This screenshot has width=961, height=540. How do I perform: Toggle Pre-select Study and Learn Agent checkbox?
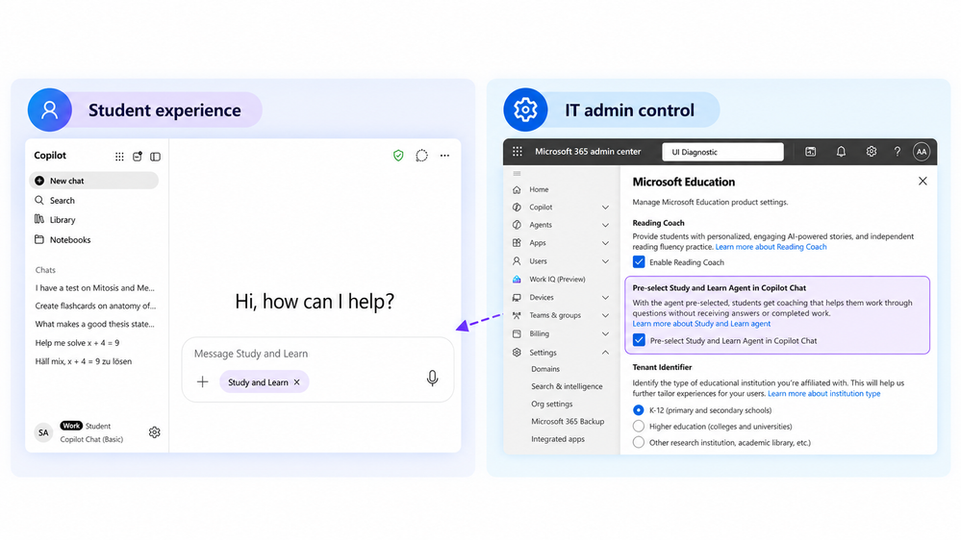(x=639, y=340)
